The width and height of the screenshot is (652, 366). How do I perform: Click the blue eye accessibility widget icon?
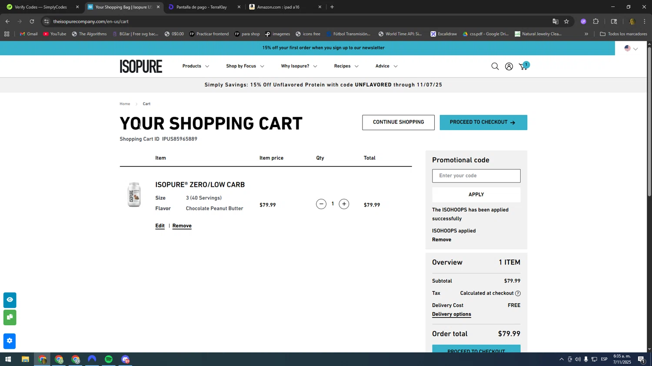(10, 300)
